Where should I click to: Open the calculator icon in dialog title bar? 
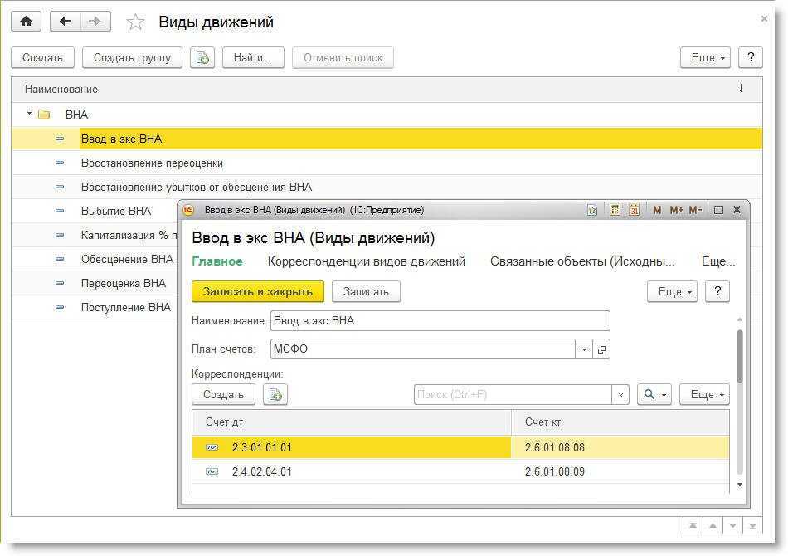[x=615, y=210]
